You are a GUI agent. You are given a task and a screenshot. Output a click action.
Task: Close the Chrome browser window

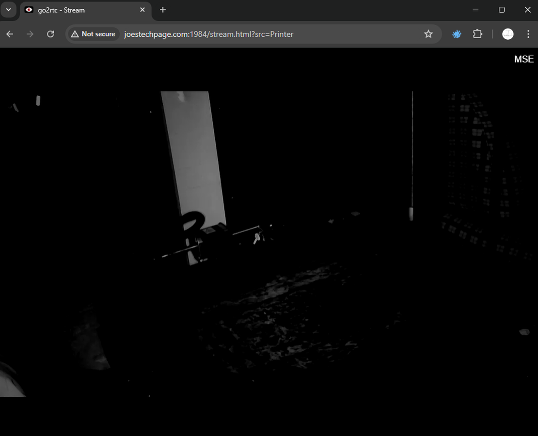point(527,10)
